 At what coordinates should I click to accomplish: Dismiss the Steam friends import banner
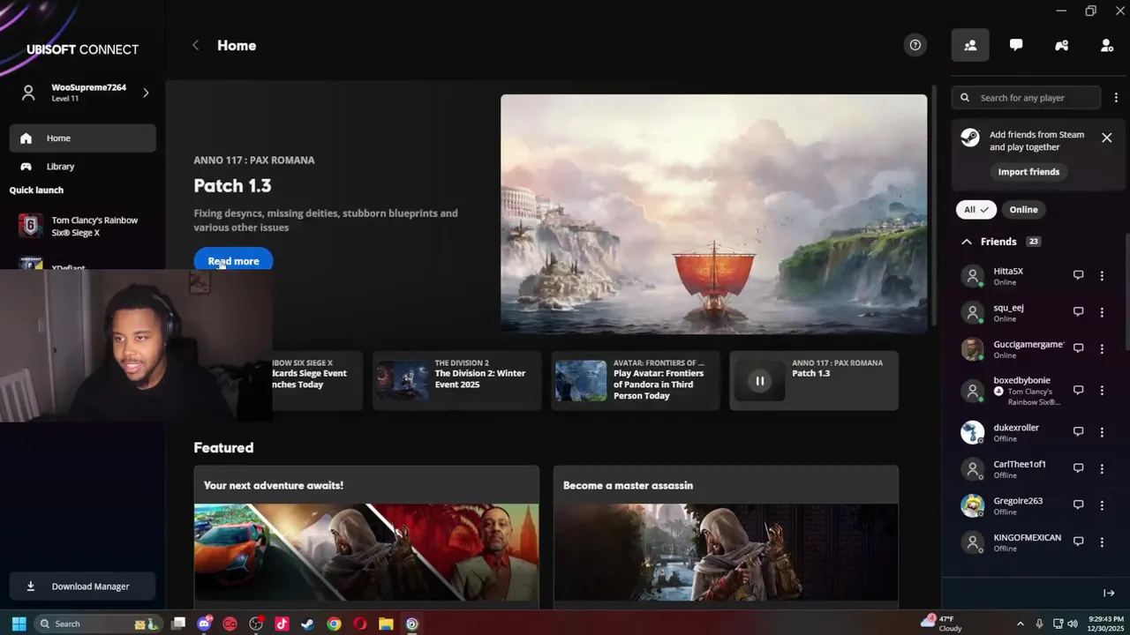pos(1106,138)
